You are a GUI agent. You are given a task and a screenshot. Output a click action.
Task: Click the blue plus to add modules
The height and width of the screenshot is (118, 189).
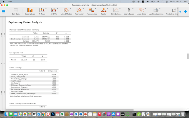click(185, 12)
